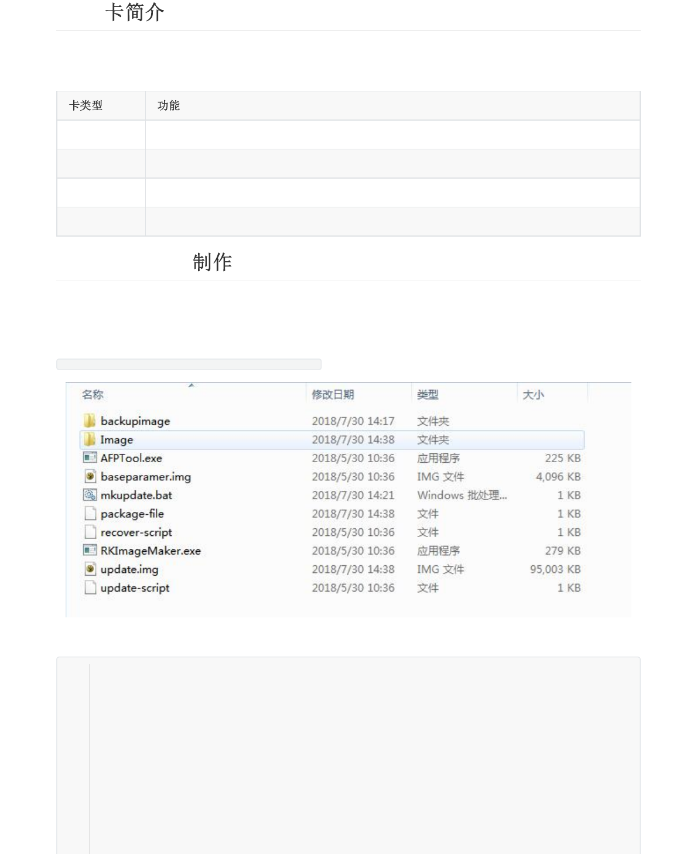Click date 2018/7/30 14:17 of backupimage
Image resolution: width=697 pixels, height=854 pixels.
pos(353,421)
